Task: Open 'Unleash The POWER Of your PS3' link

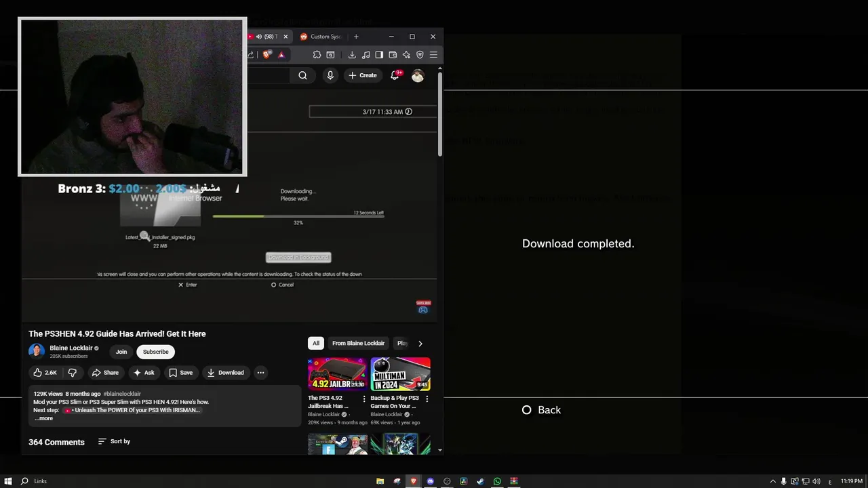Action: 133,410
